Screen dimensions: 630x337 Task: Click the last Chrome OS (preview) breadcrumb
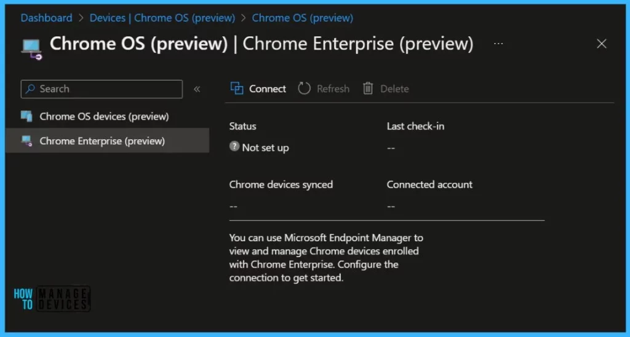(x=303, y=18)
